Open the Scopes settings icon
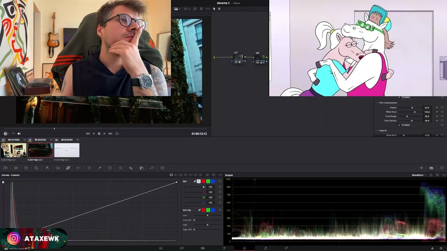Screen dimensions: 447x251 click(x=431, y=175)
